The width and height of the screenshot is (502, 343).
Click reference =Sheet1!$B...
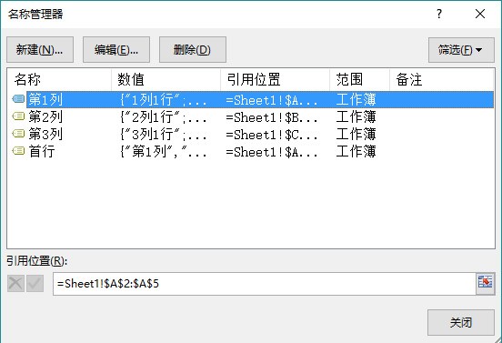click(272, 117)
